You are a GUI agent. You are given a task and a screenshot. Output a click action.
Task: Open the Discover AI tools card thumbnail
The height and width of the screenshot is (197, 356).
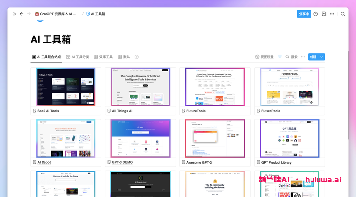click(x=66, y=184)
